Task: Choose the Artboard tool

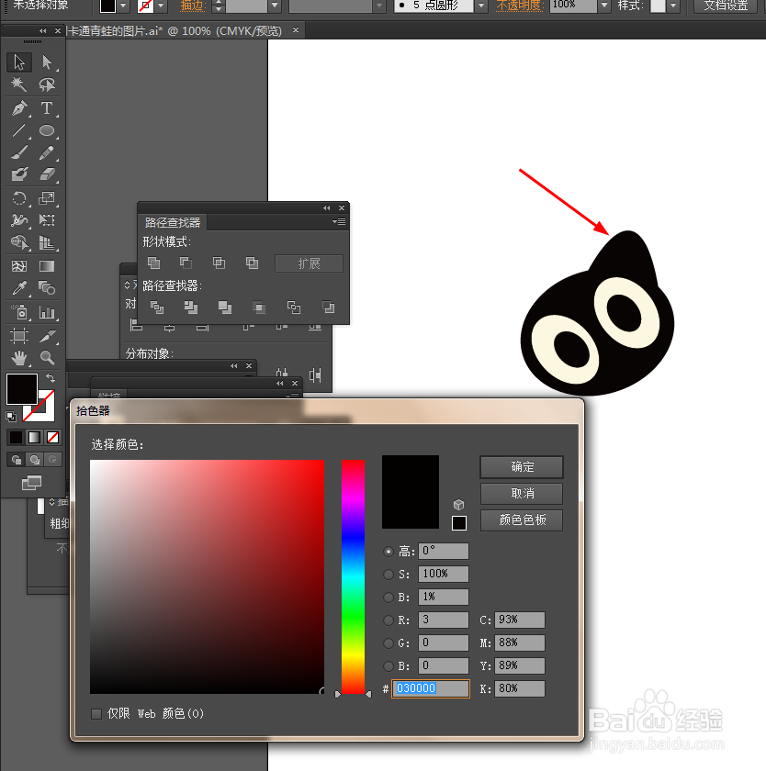Action: (19, 336)
